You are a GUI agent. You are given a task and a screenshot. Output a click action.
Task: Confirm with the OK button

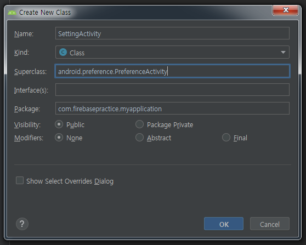pyautogui.click(x=224, y=224)
